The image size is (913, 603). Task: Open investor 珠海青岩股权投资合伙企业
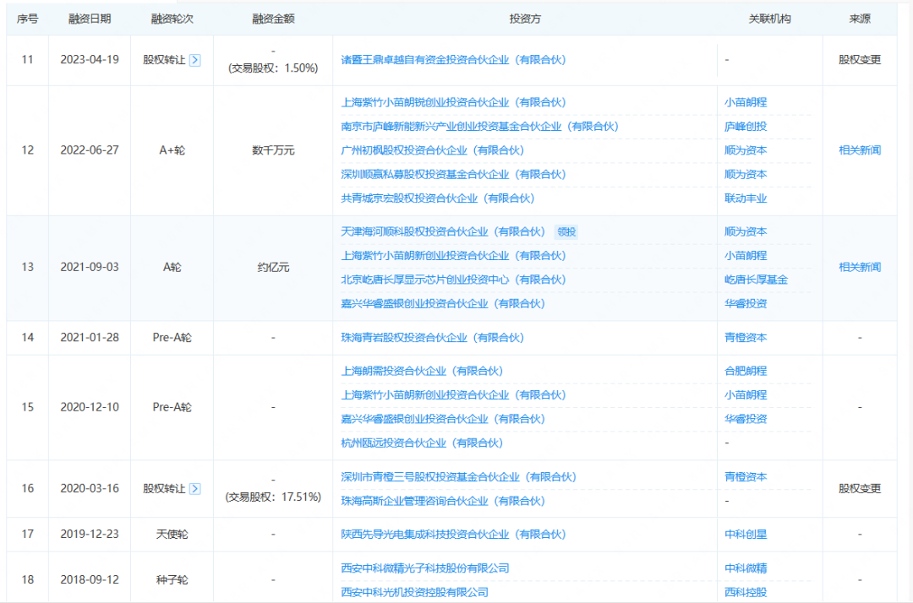click(x=432, y=338)
